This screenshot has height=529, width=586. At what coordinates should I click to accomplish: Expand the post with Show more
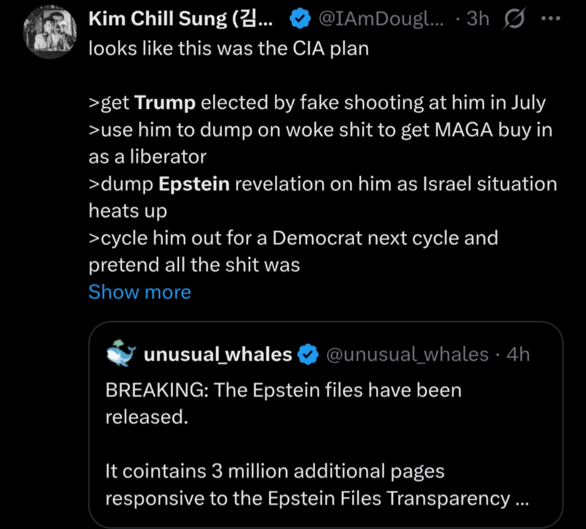tap(140, 292)
